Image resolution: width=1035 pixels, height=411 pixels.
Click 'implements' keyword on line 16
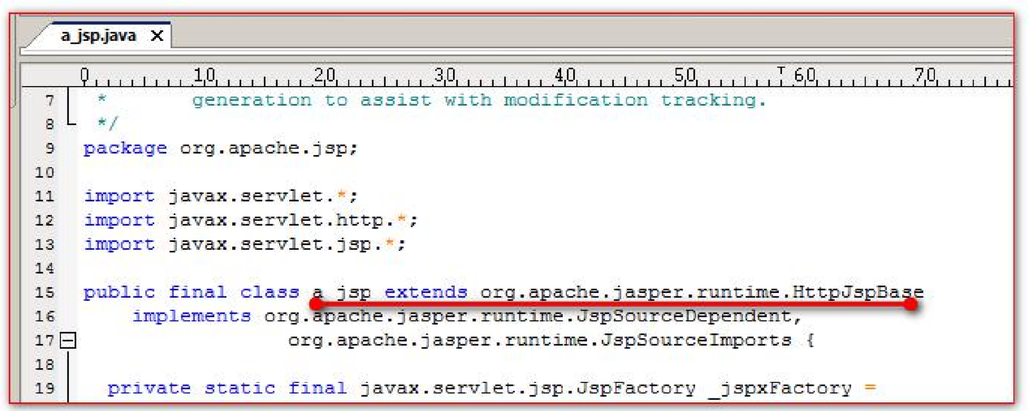[x=192, y=316]
